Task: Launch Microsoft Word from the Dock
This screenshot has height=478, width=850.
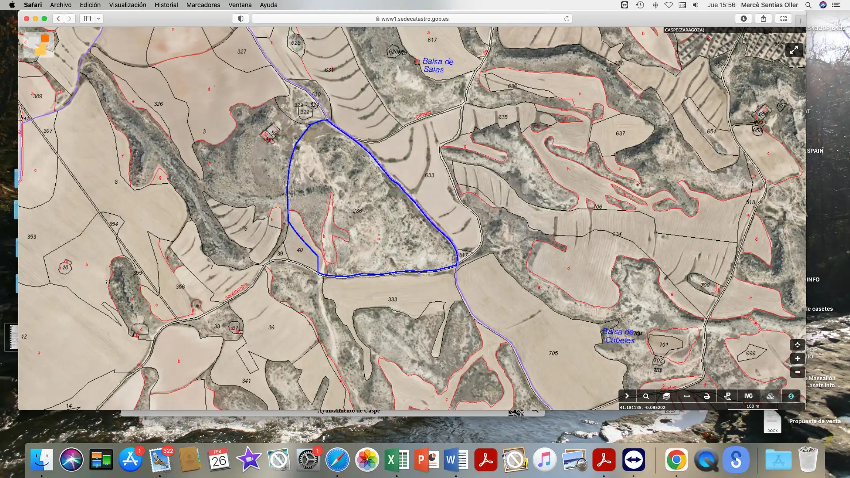Action: pyautogui.click(x=456, y=460)
